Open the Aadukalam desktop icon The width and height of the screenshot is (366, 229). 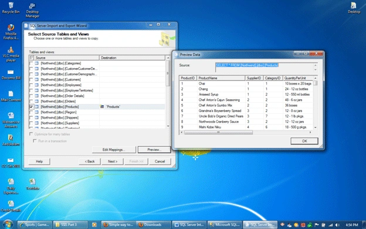11,140
